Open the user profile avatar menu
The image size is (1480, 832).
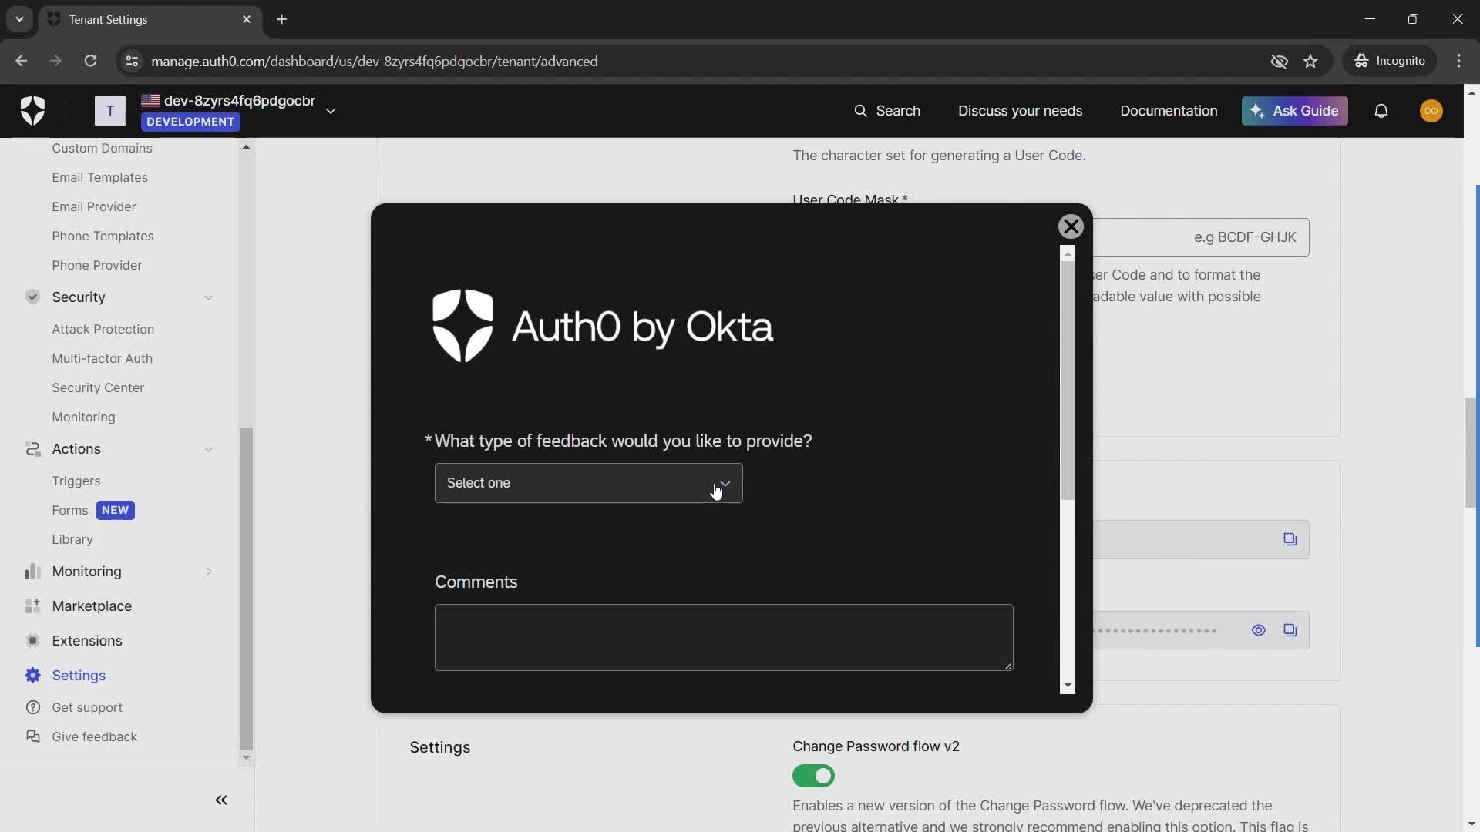pos(1431,111)
